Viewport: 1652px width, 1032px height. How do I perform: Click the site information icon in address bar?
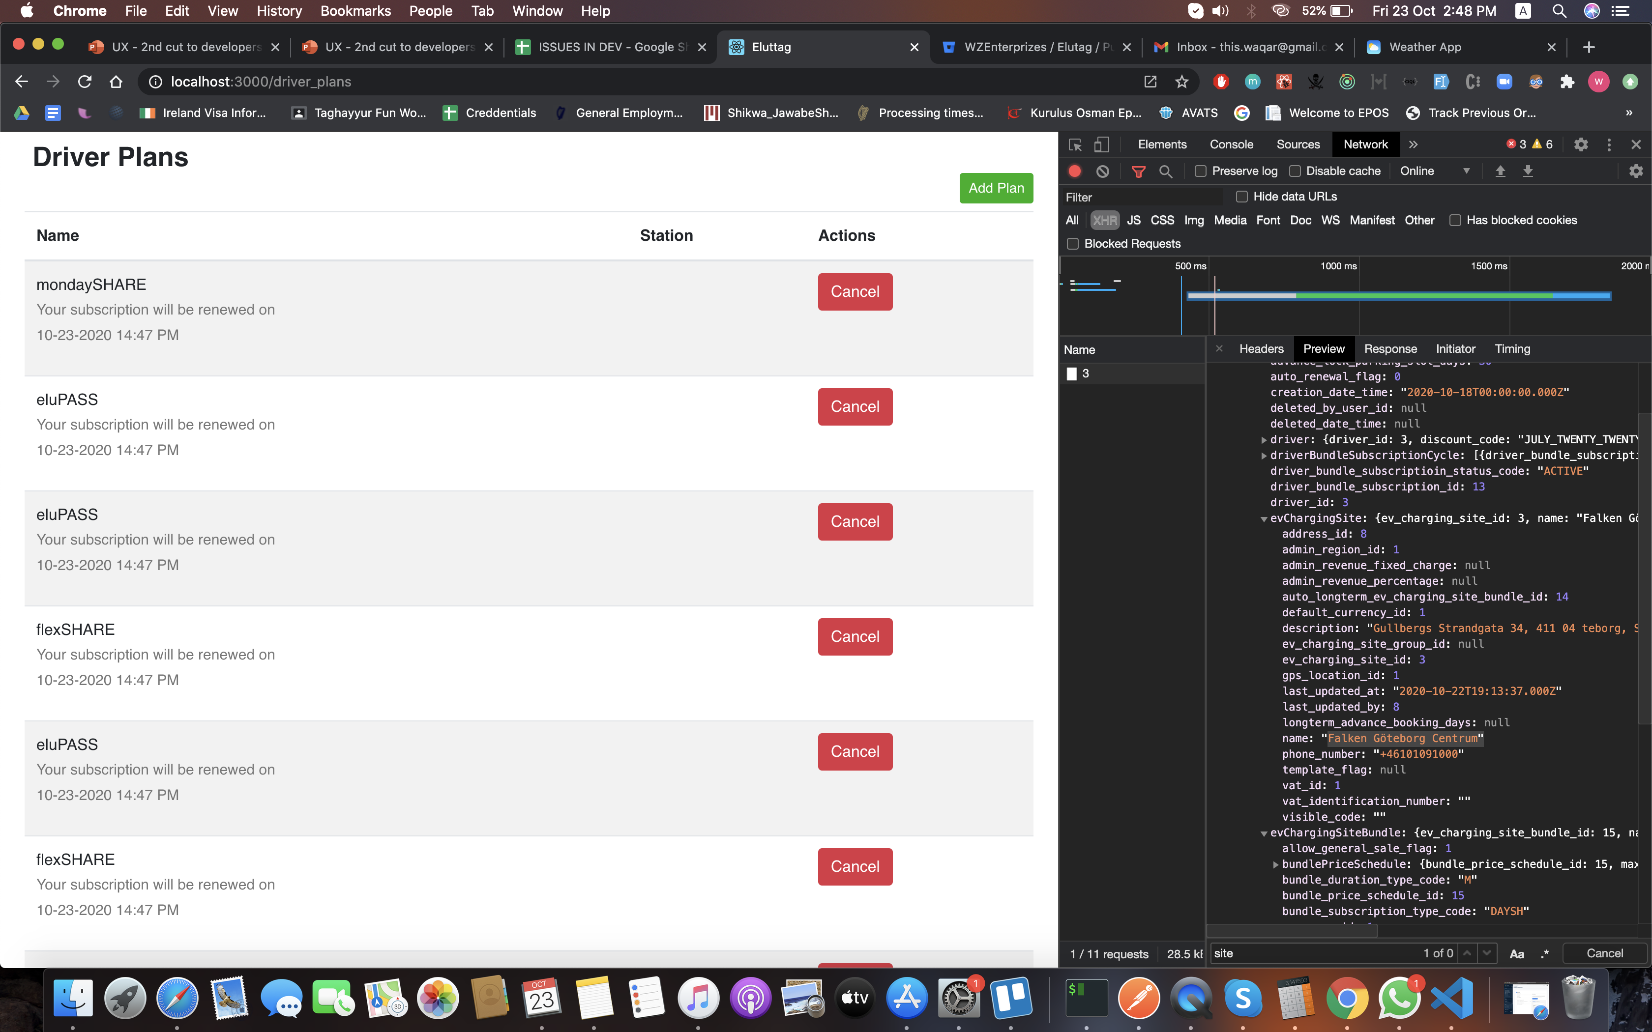[x=156, y=82]
